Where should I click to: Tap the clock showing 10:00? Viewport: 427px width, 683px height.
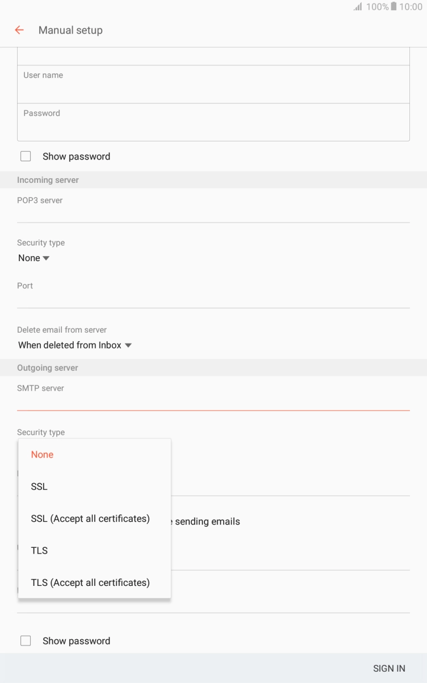(411, 7)
